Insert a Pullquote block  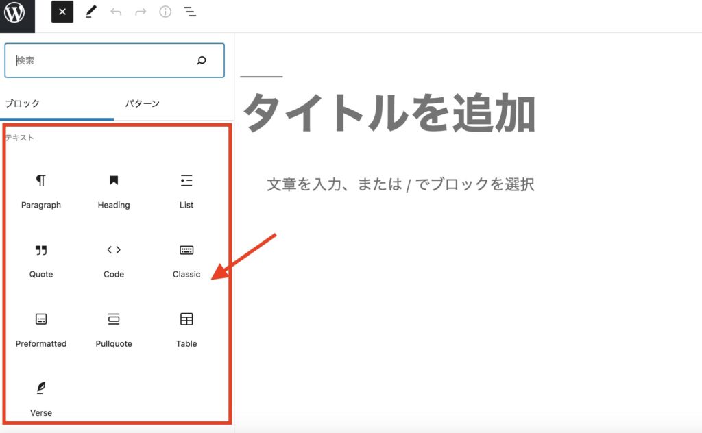pyautogui.click(x=114, y=330)
